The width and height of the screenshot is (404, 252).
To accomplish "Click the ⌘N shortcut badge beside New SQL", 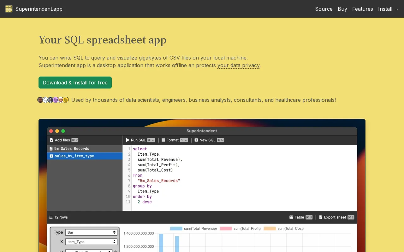I will click(221, 140).
